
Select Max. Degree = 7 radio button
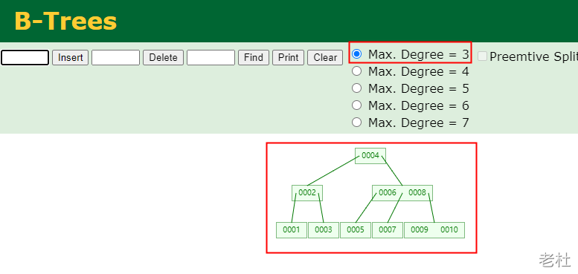click(356, 122)
